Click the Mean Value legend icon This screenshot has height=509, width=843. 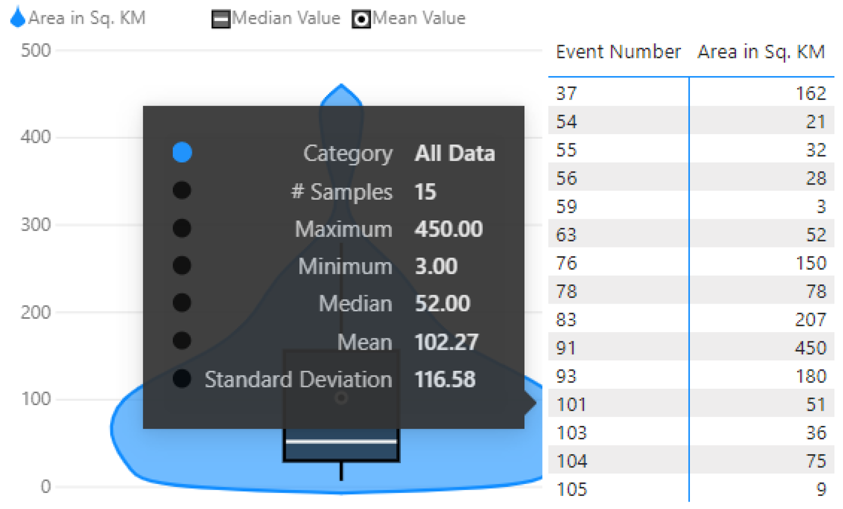coord(361,19)
